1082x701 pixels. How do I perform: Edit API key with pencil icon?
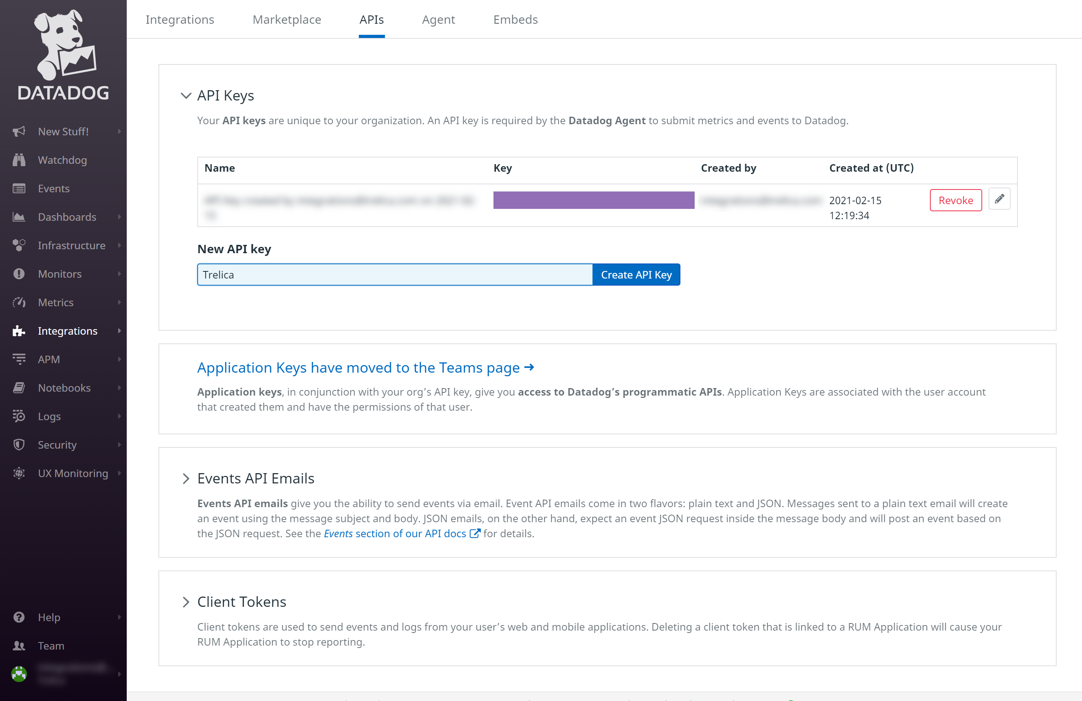pos(999,199)
